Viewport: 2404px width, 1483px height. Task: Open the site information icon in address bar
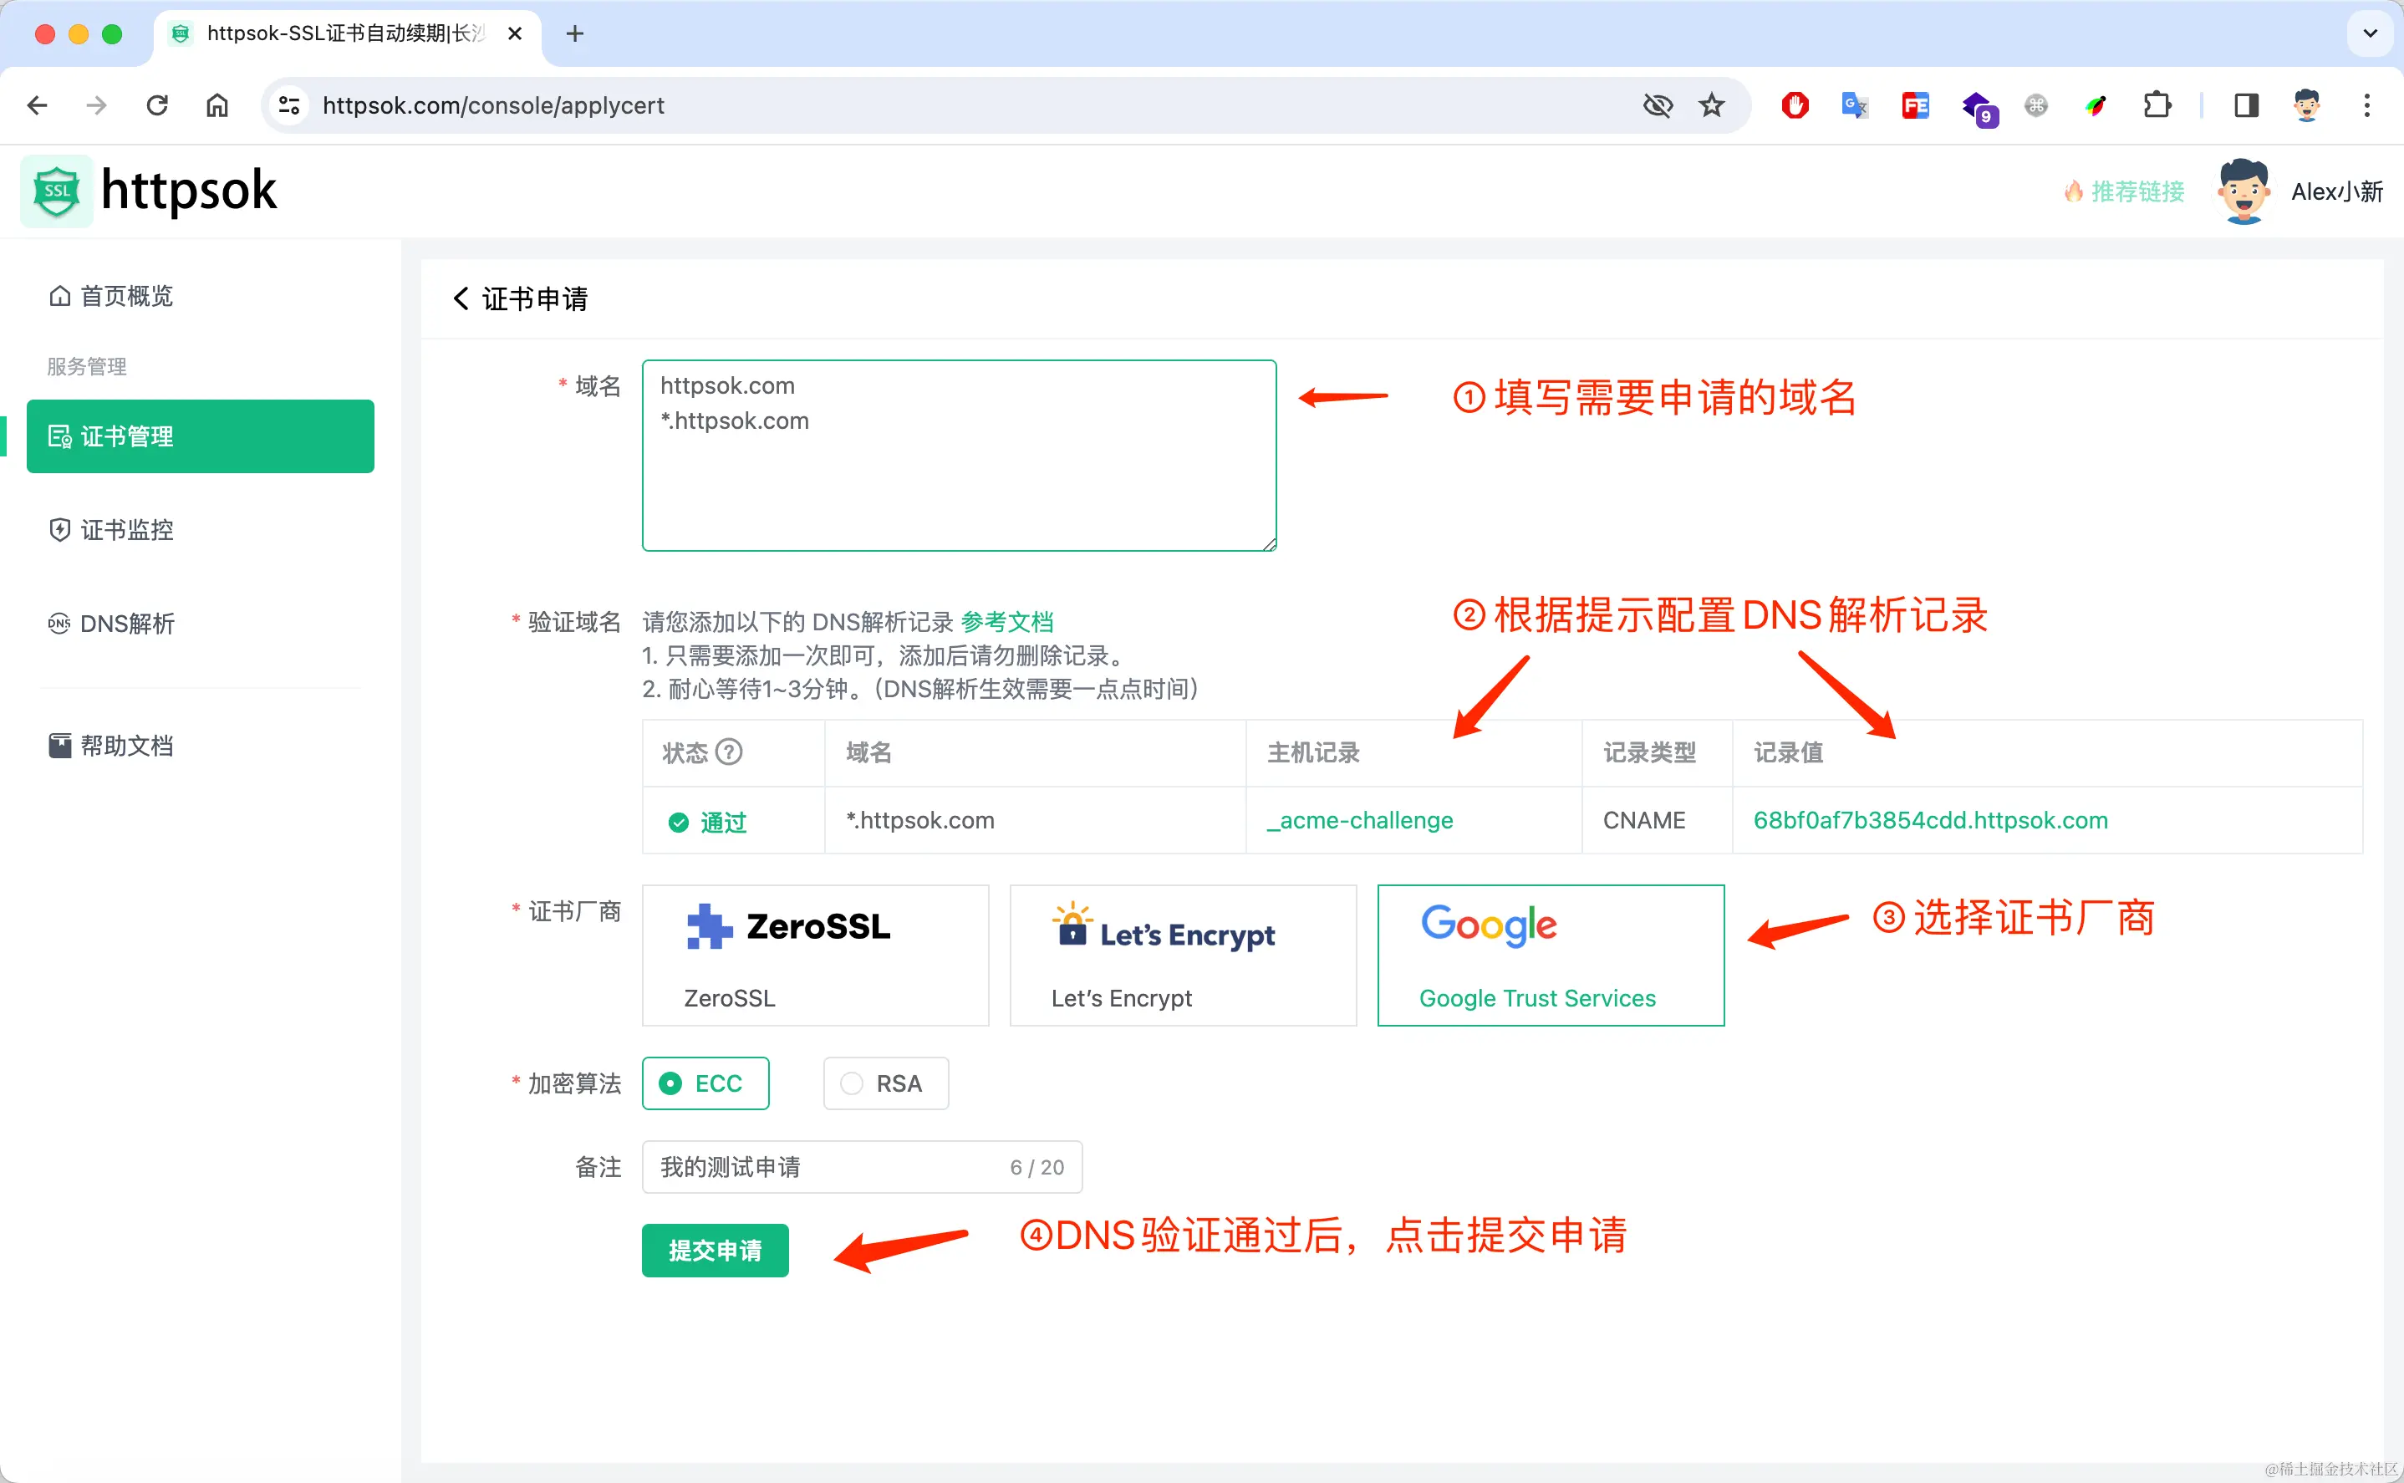288,105
